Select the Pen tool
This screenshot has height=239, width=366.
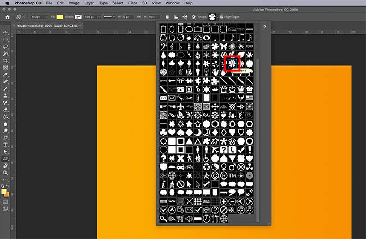coord(5,138)
